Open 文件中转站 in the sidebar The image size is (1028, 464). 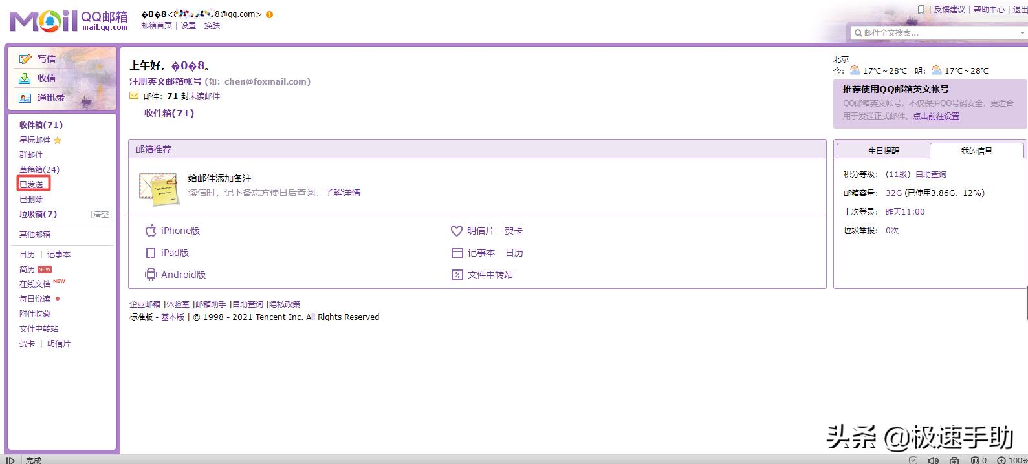(39, 329)
